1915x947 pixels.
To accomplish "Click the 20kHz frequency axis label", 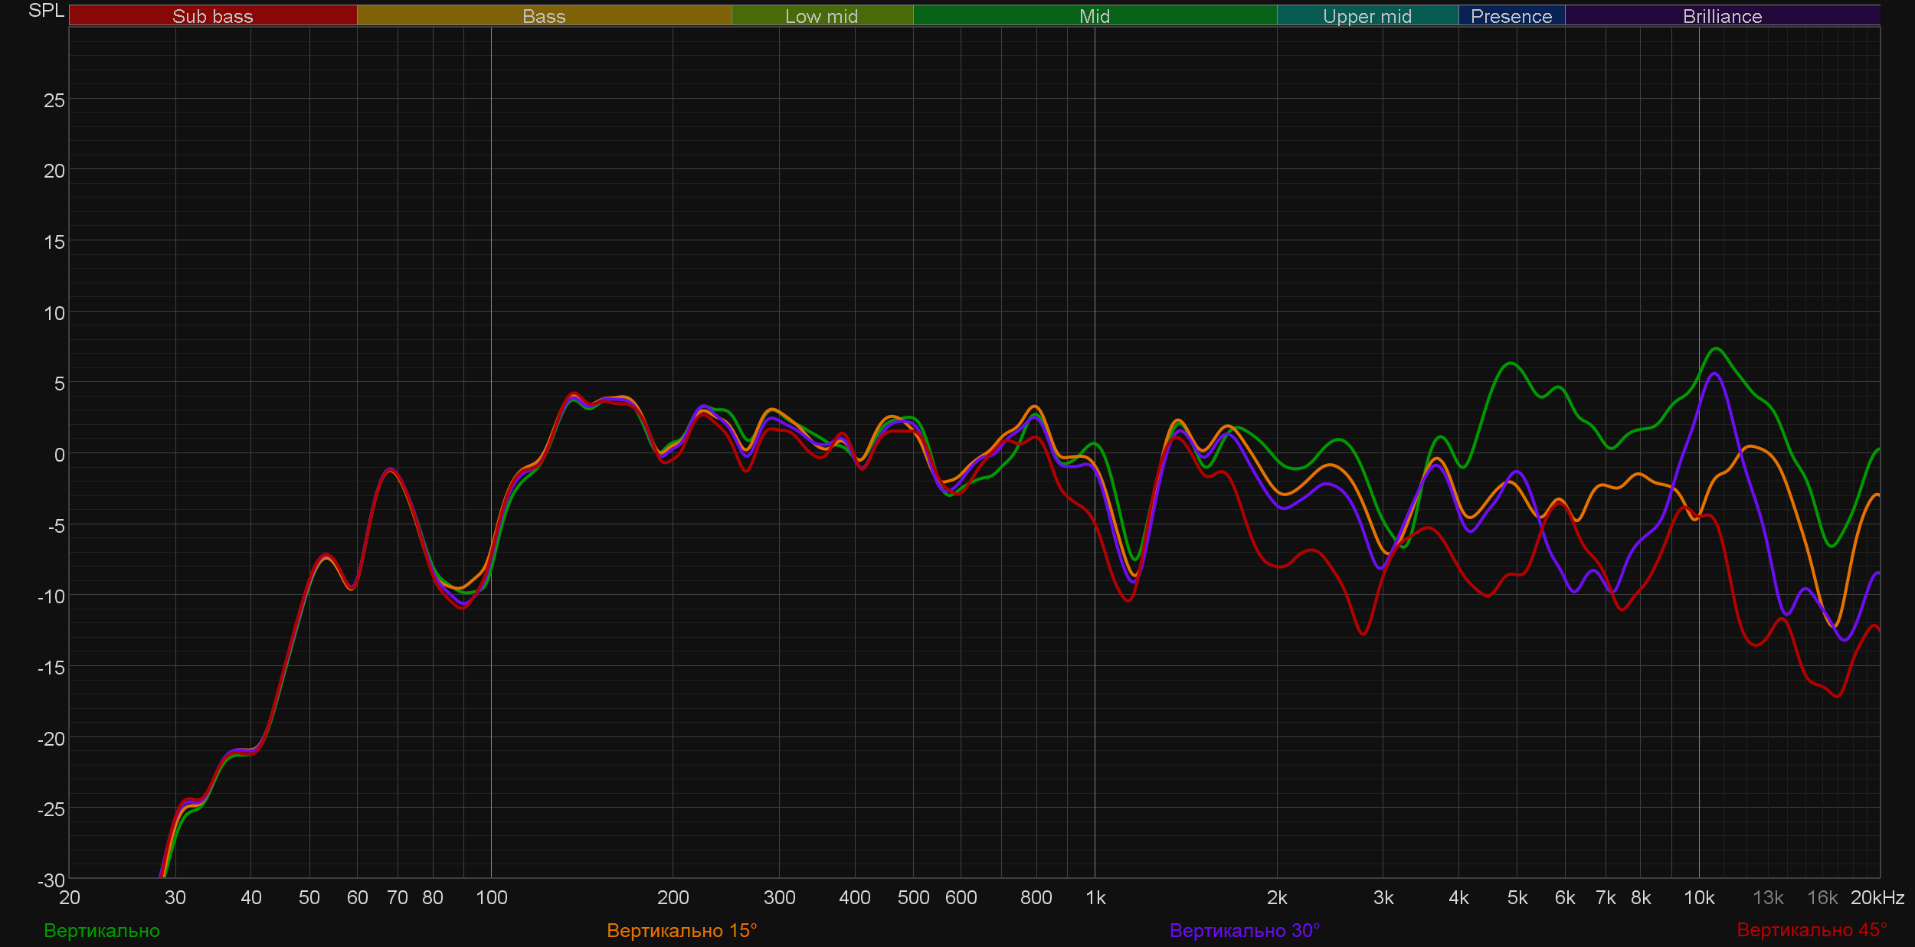I will [x=1877, y=897].
